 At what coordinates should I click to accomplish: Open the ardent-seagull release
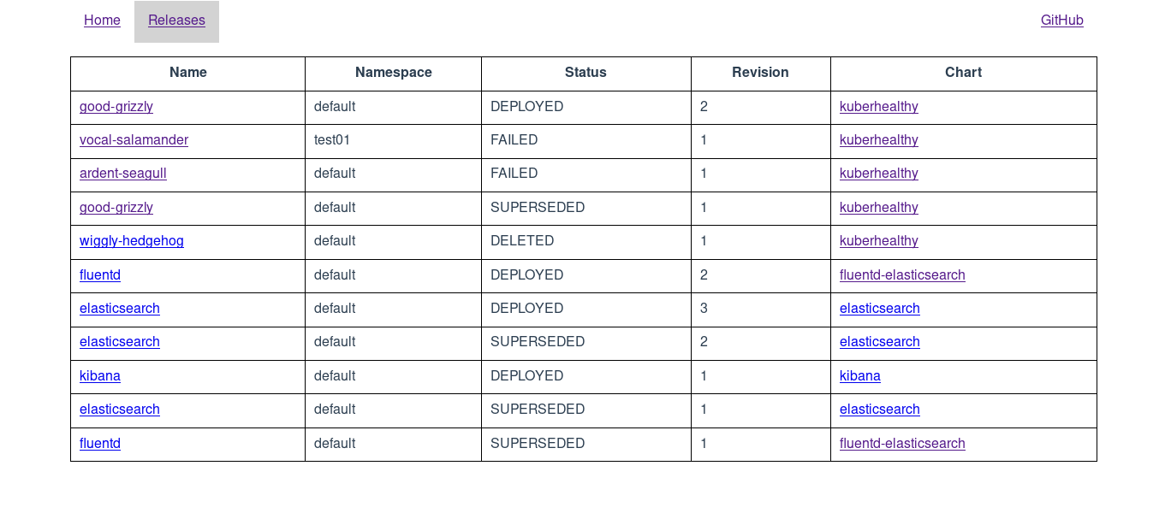click(x=122, y=173)
